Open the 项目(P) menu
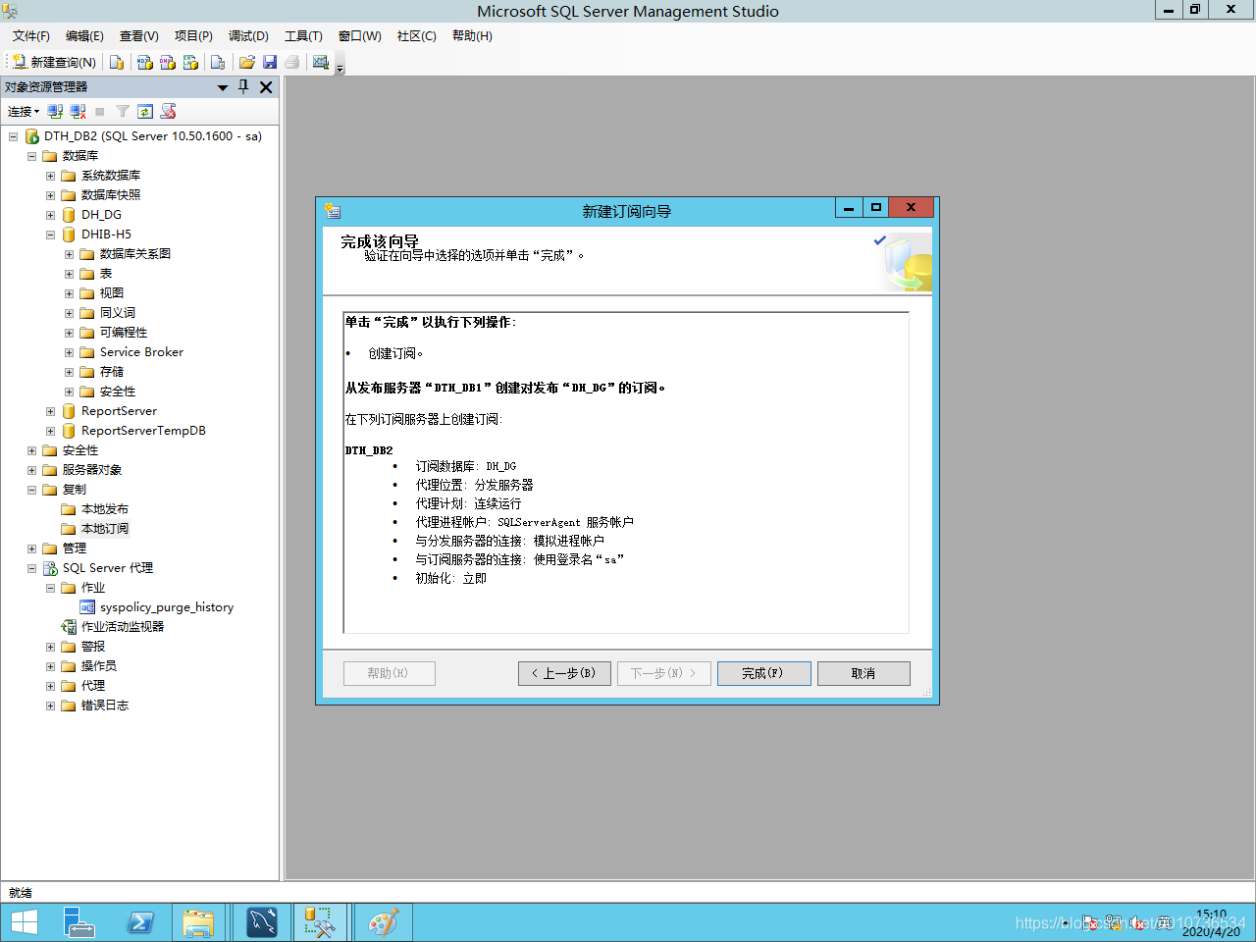This screenshot has width=1256, height=942. [193, 35]
